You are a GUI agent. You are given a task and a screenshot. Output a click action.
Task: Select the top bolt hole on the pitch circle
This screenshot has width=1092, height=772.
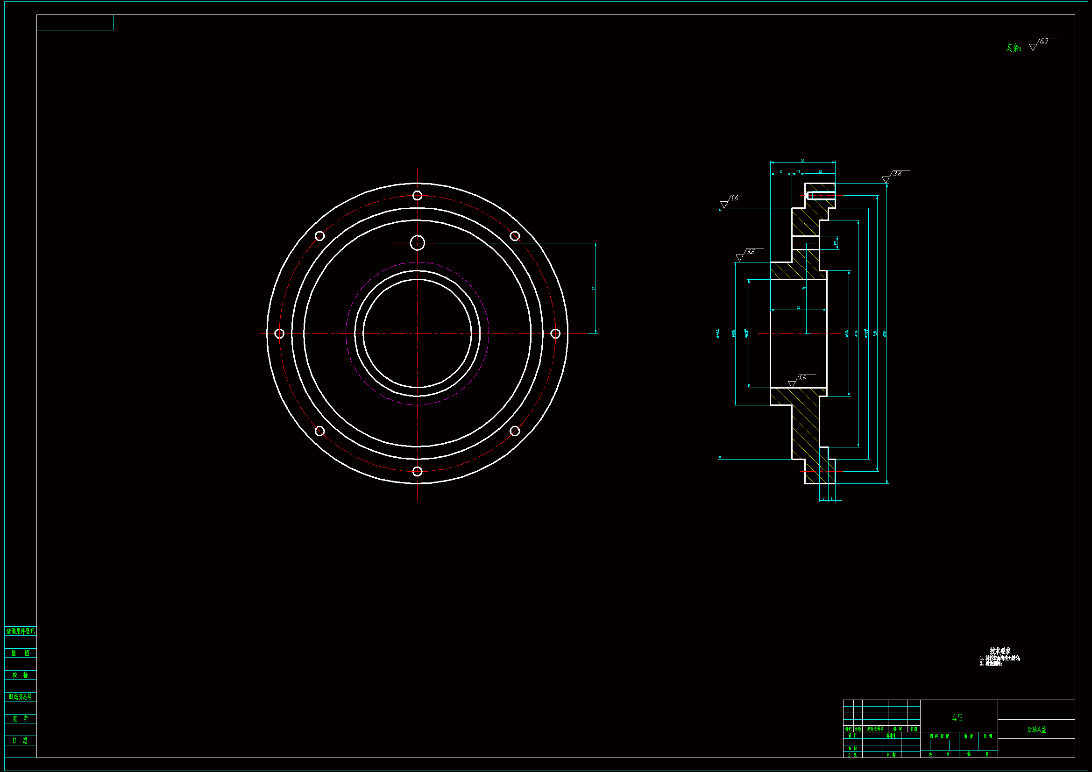pos(417,196)
